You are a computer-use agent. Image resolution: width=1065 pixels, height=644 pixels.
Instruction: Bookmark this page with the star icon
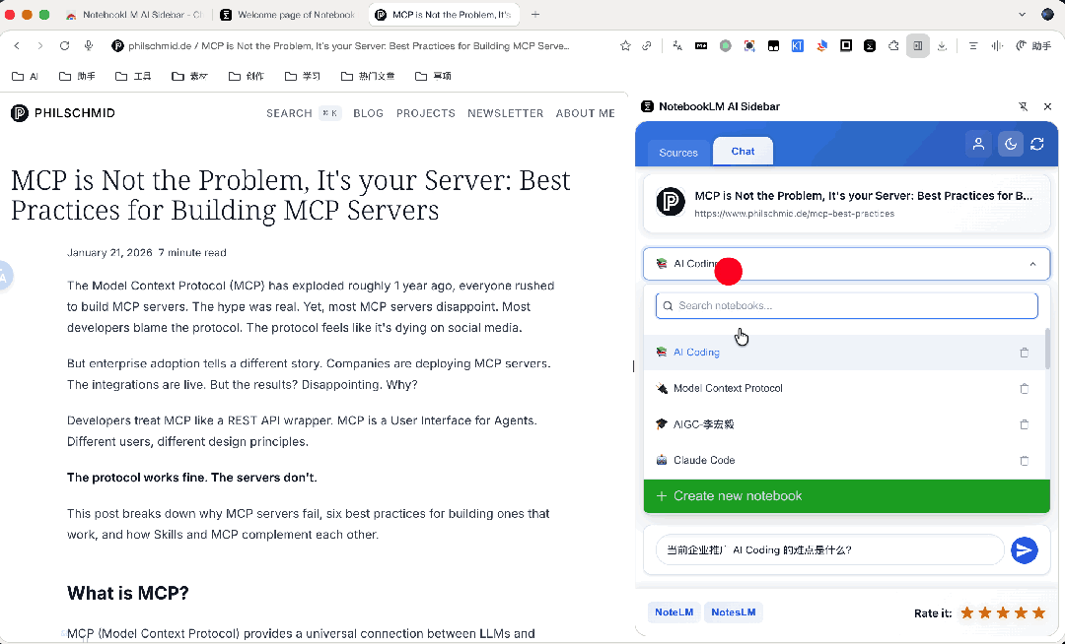point(625,46)
